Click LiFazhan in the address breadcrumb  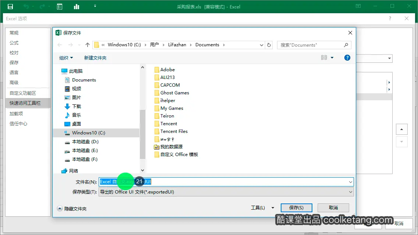pyautogui.click(x=177, y=45)
